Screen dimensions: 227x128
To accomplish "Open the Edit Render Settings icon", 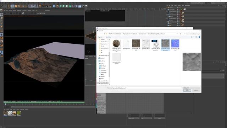I will click(x=50, y=6).
